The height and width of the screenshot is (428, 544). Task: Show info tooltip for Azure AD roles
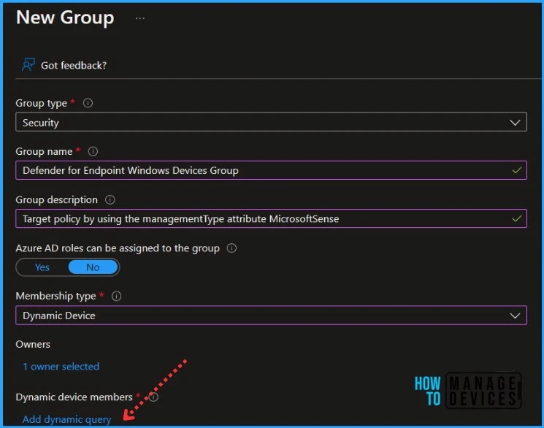[x=231, y=248]
